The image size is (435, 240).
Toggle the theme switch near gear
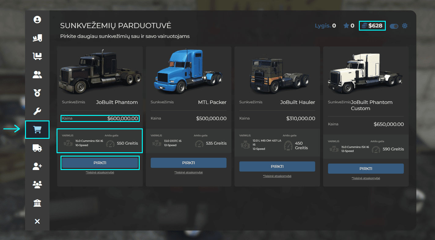click(394, 26)
